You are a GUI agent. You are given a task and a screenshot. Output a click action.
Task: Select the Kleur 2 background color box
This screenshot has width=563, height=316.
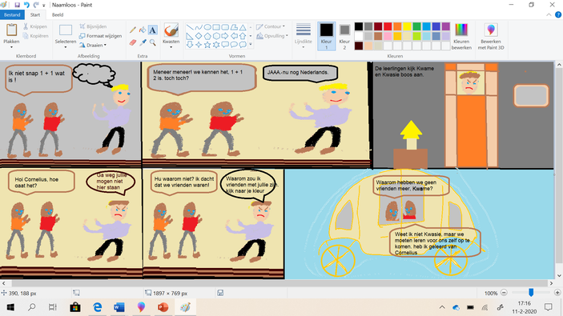(344, 36)
